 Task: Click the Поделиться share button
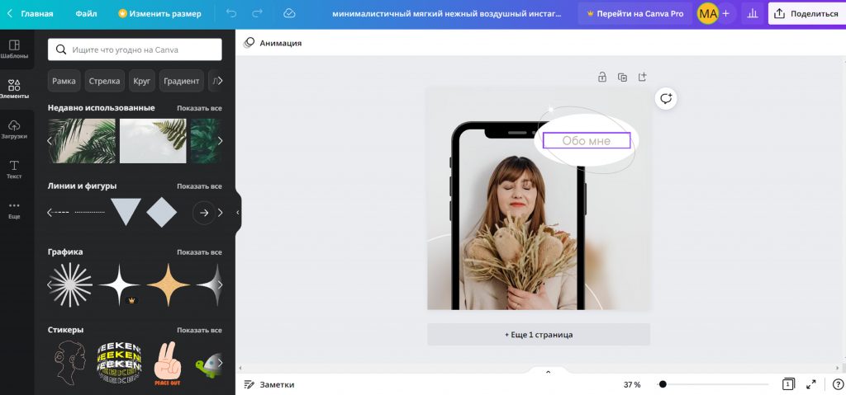point(807,13)
